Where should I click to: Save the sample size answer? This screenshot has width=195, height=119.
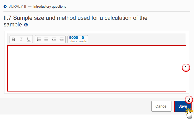coord(183,106)
